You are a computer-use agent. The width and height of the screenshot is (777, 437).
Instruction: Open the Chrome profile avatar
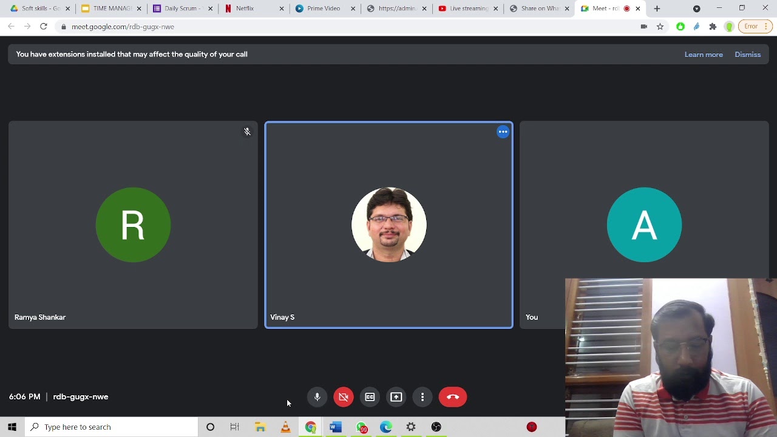[x=729, y=27]
